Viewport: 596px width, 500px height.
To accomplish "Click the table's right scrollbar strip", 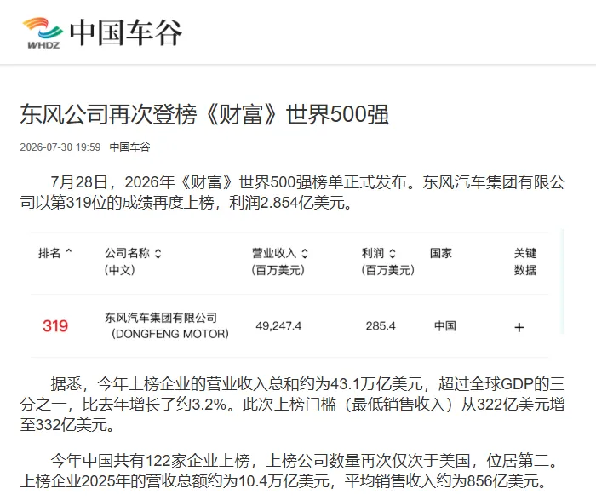I will (562, 281).
